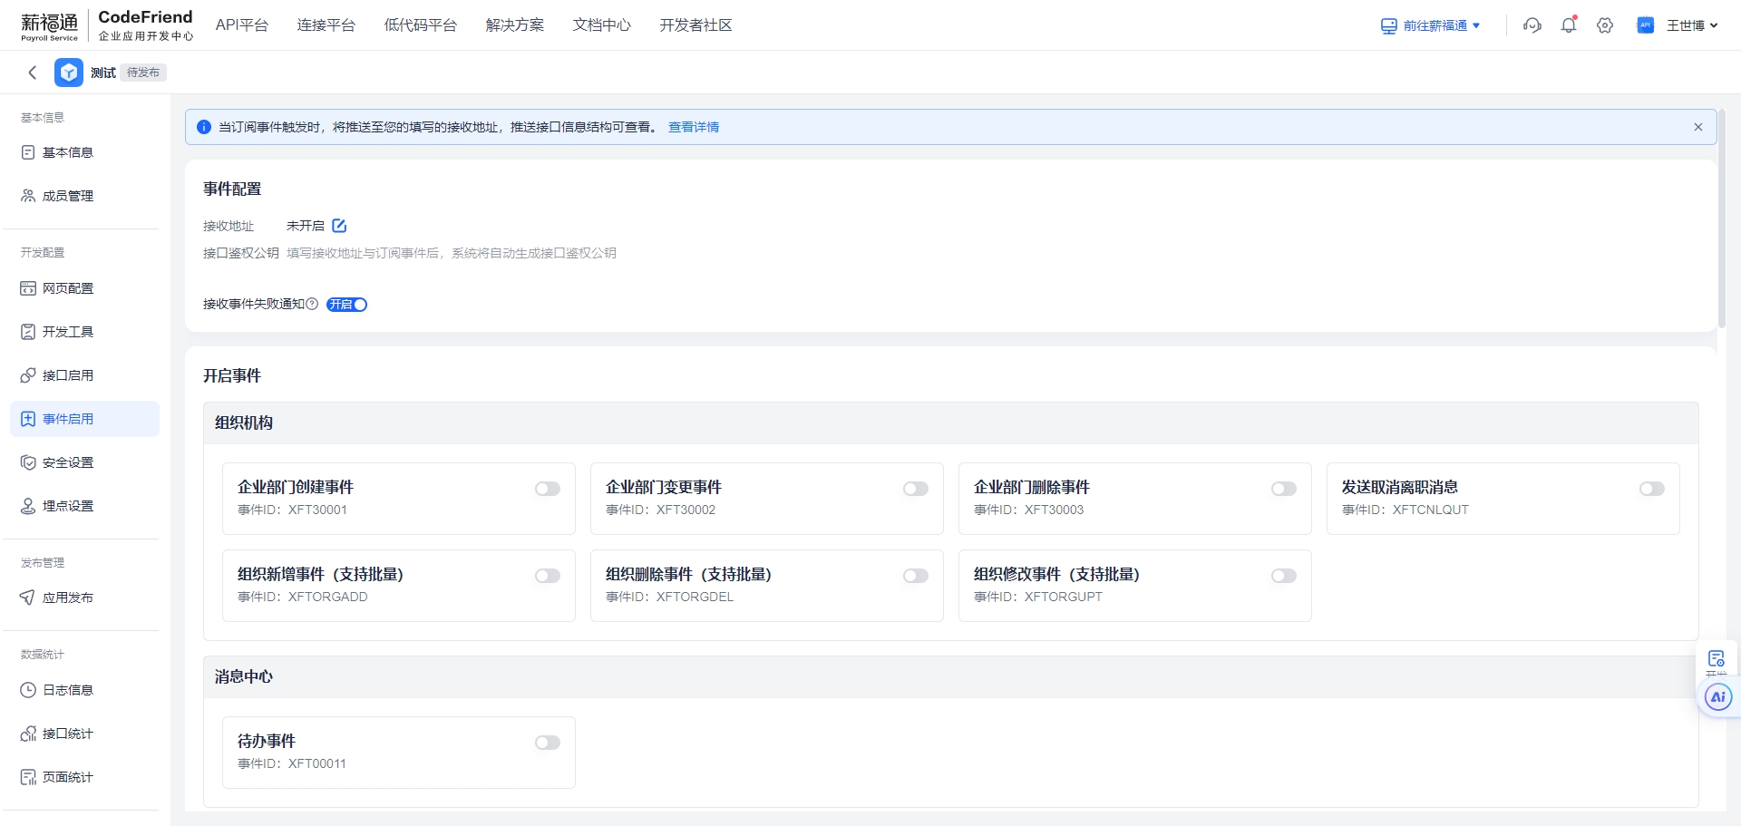Screen dimensions: 1741x826
Task: Open 日志信息 in sidebar
Action: pyautogui.click(x=84, y=690)
